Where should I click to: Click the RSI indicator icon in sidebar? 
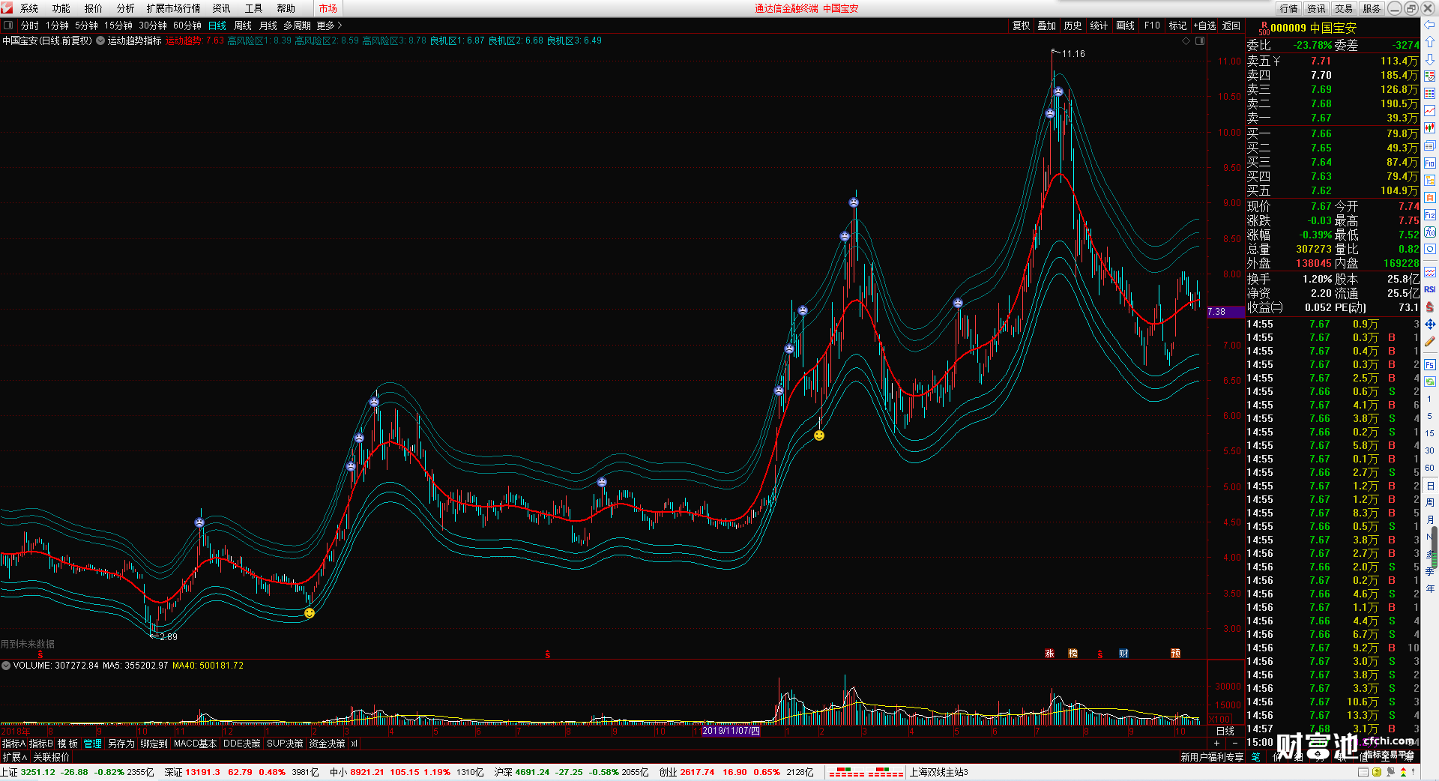click(1430, 289)
